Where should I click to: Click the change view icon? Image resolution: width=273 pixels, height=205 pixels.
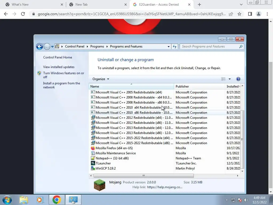tap(223, 79)
